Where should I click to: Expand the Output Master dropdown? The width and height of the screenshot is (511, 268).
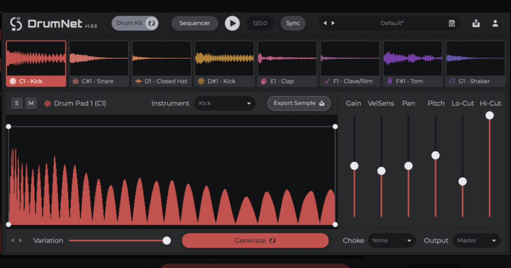coord(477,241)
